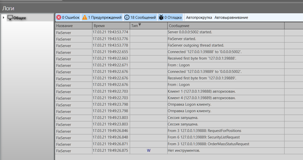Click Автовыравнивание auto-align option
303x160 pixels.
[231, 17]
